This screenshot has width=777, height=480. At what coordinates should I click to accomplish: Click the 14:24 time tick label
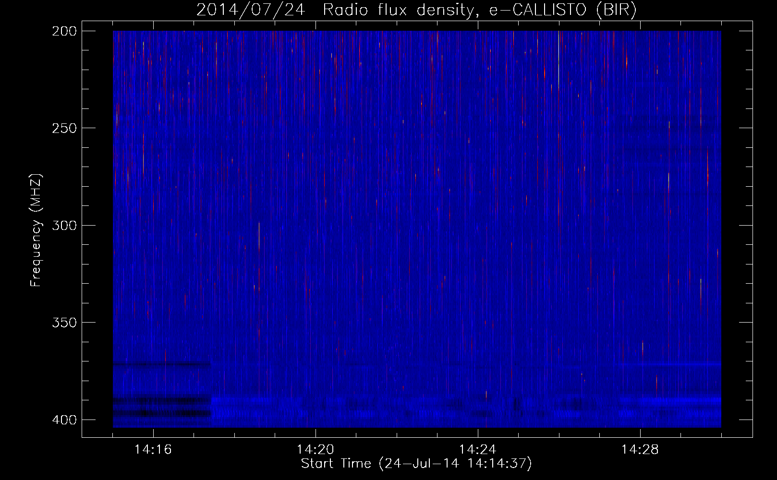(478, 450)
